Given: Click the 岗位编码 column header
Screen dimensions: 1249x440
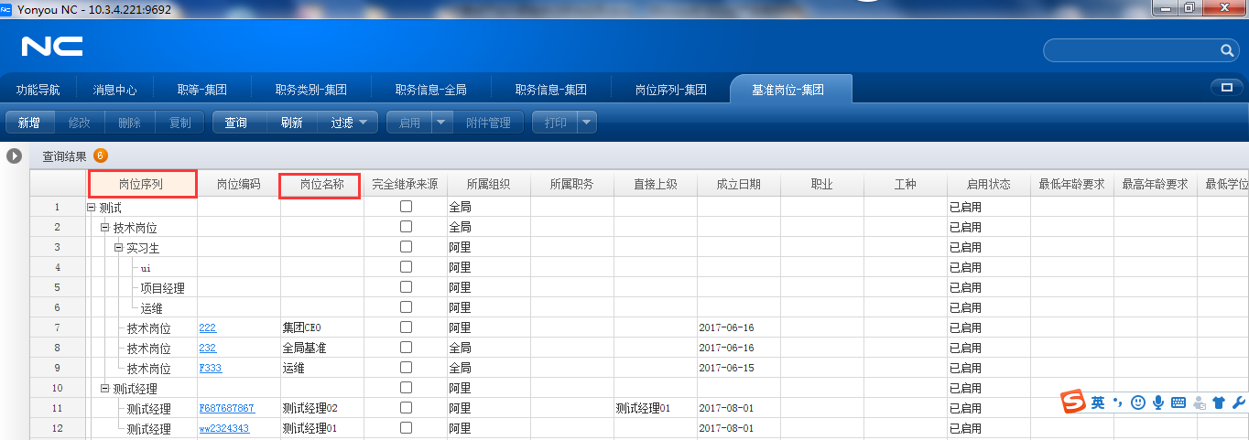Looking at the screenshot, I should 239,184.
